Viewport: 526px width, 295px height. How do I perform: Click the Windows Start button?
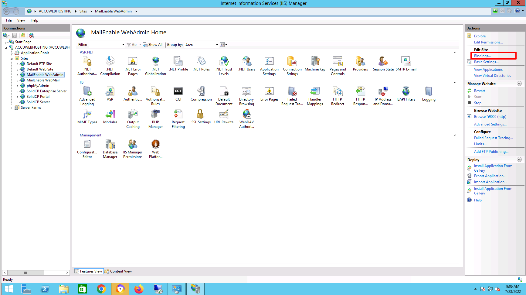click(9, 289)
